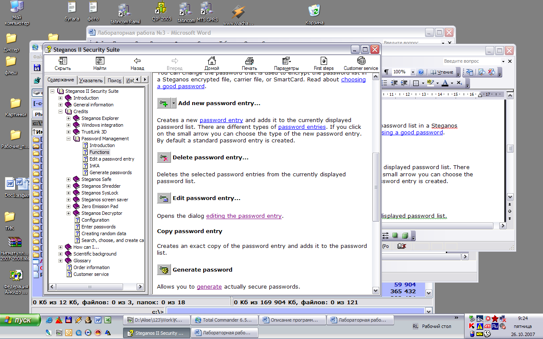543x339 pixels.
Task: Collapse the Password Management node
Action: tap(68, 139)
